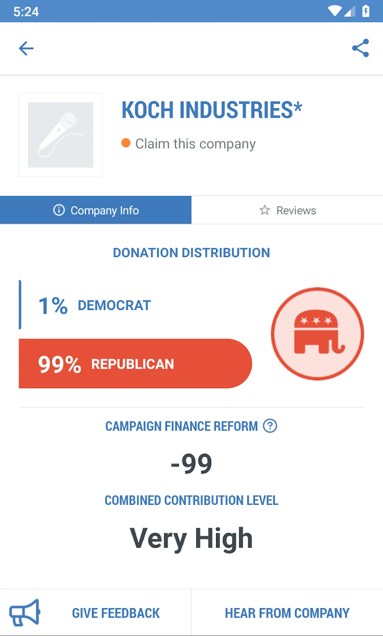
Task: Tap the info icon on Company Info
Action: coord(59,210)
